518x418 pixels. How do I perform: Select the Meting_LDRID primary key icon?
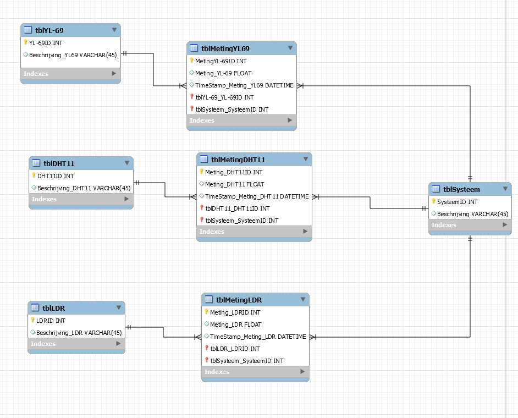tap(206, 312)
